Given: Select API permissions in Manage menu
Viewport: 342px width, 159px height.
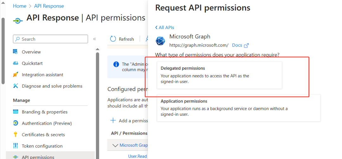Looking at the screenshot, I should pyautogui.click(x=38, y=157).
